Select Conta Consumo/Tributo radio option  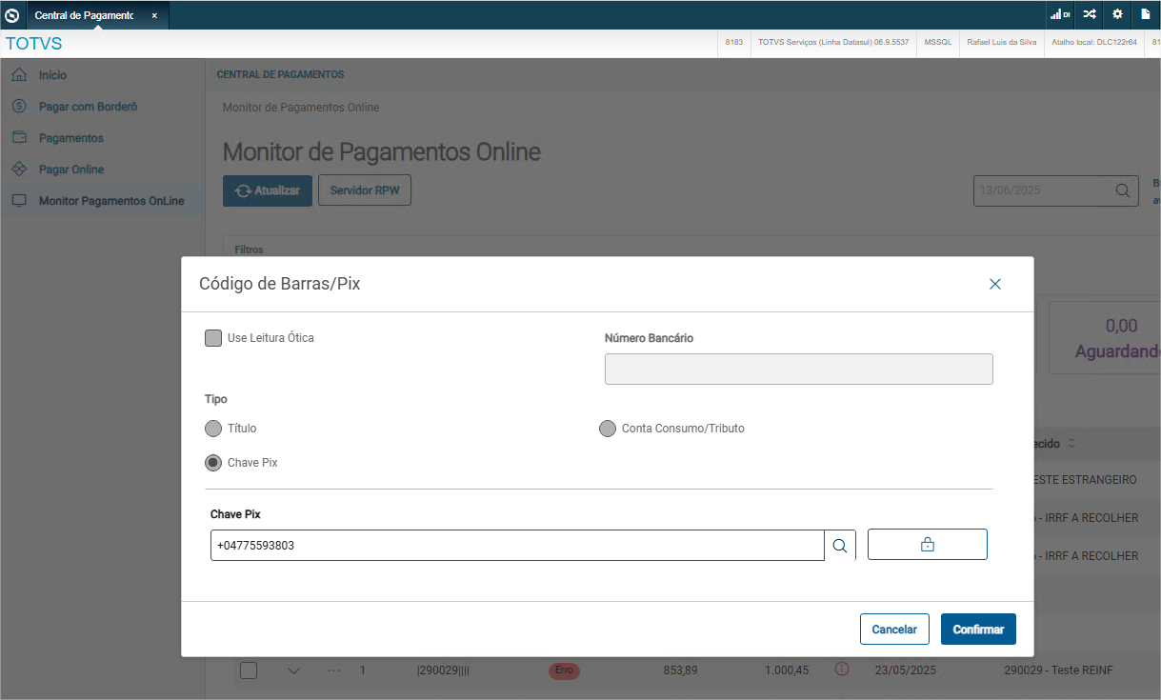click(608, 429)
